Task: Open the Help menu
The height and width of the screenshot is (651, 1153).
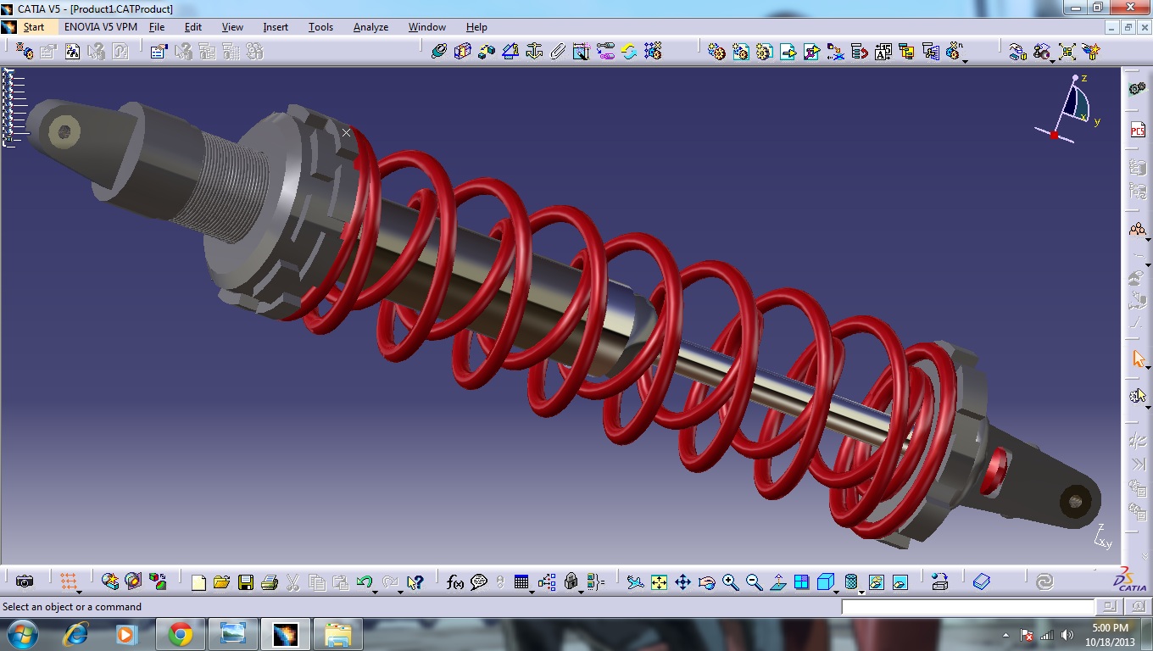Action: pos(476,27)
